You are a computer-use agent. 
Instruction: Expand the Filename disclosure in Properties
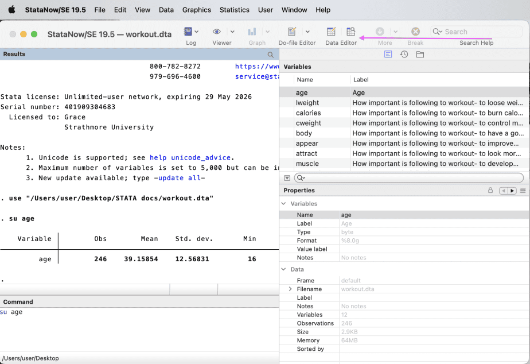click(x=290, y=289)
